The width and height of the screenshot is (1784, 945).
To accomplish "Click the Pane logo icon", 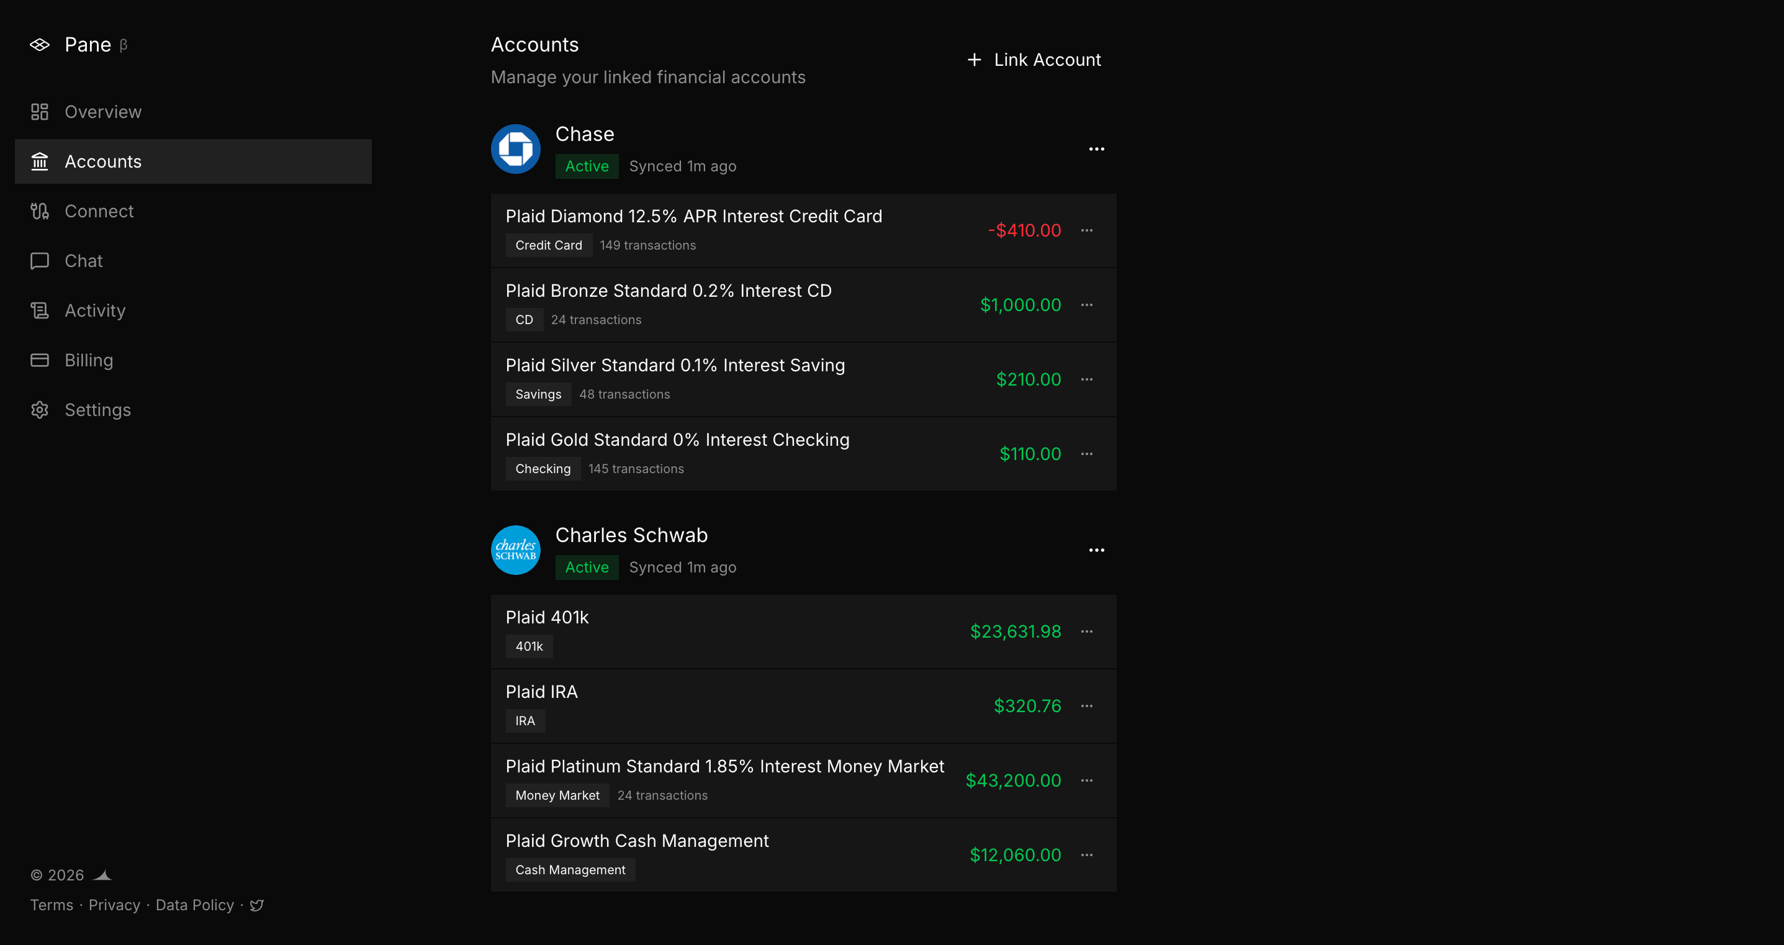I will pos(40,44).
